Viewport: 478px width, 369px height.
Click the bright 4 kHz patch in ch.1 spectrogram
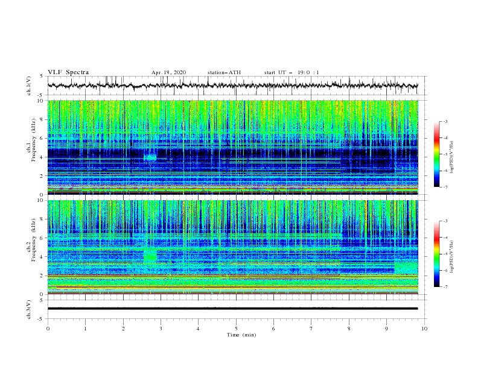coord(150,157)
